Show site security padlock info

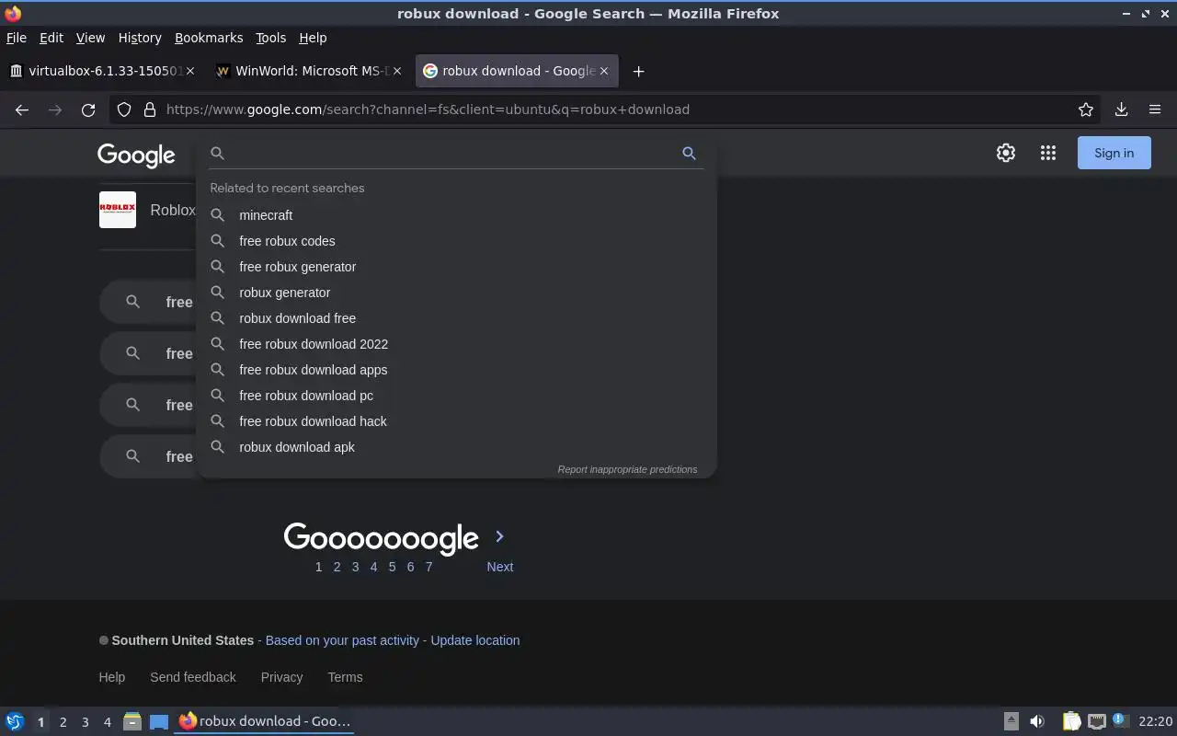[150, 109]
